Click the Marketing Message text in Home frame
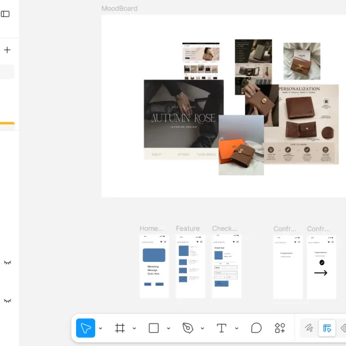The image size is (346, 346). [x=153, y=270]
